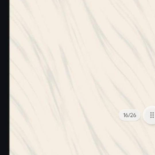Viewport: 155px width, 155px height.
Task: Expand slide list from 16/26 label
Action: [x=130, y=115]
